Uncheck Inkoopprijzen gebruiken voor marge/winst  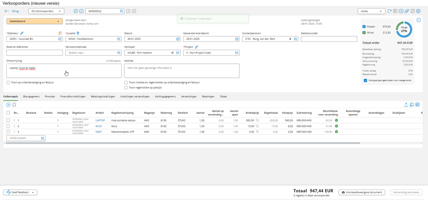click(365, 80)
